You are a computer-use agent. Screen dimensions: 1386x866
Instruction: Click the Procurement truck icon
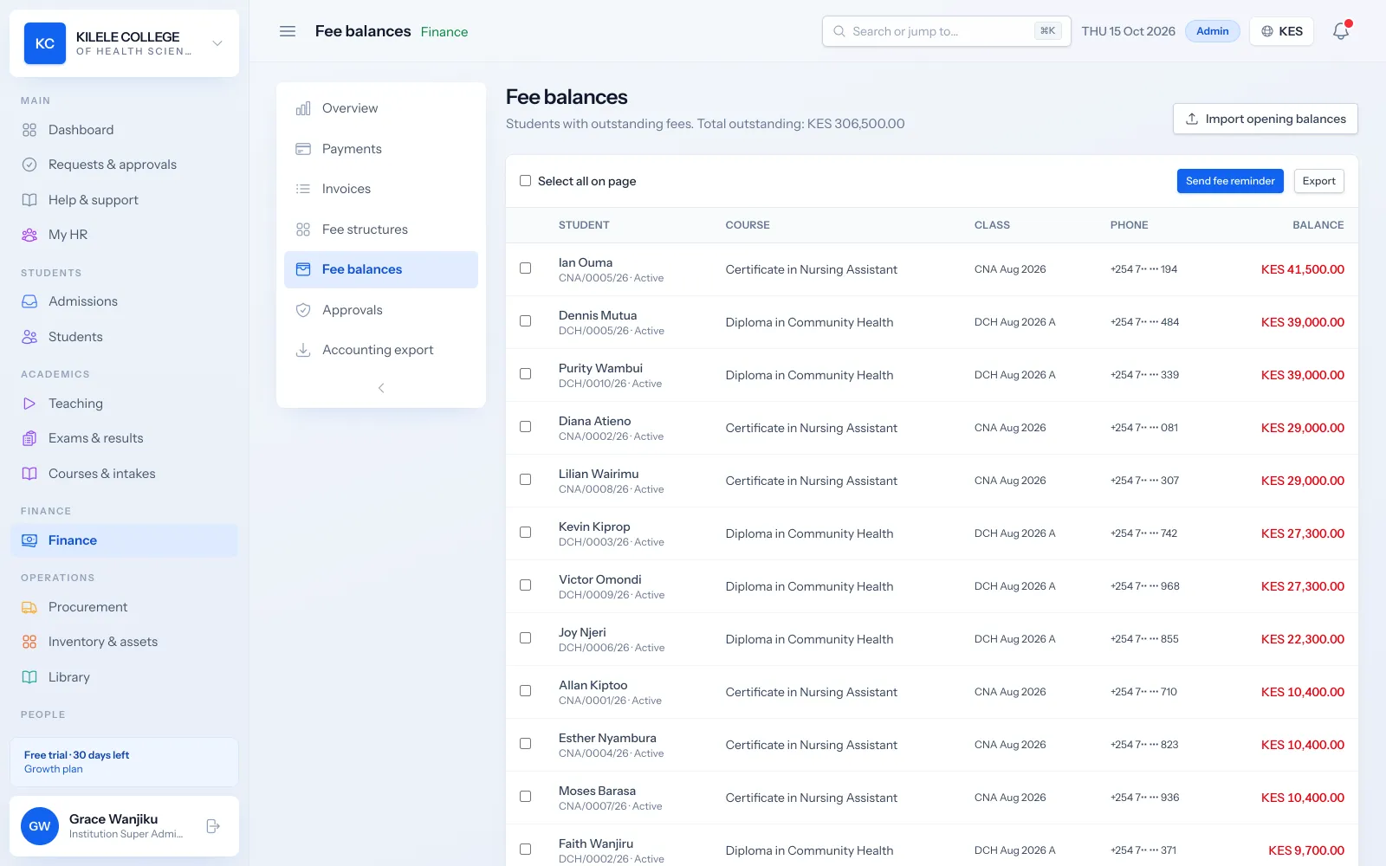(x=29, y=607)
